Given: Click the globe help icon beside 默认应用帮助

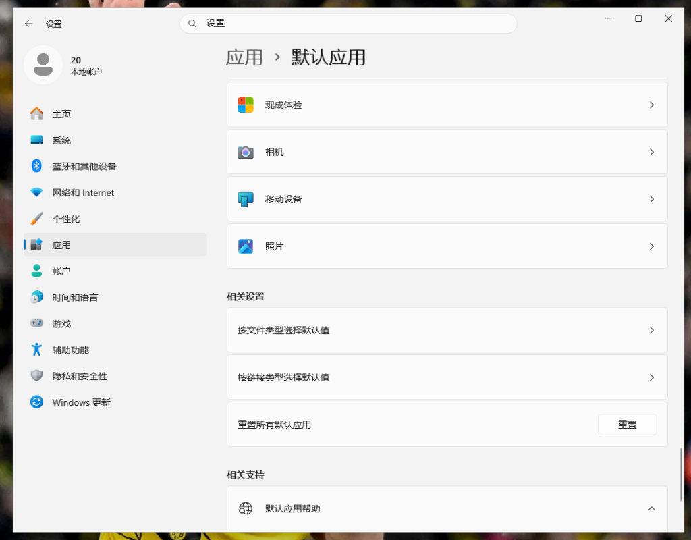Looking at the screenshot, I should [x=246, y=508].
